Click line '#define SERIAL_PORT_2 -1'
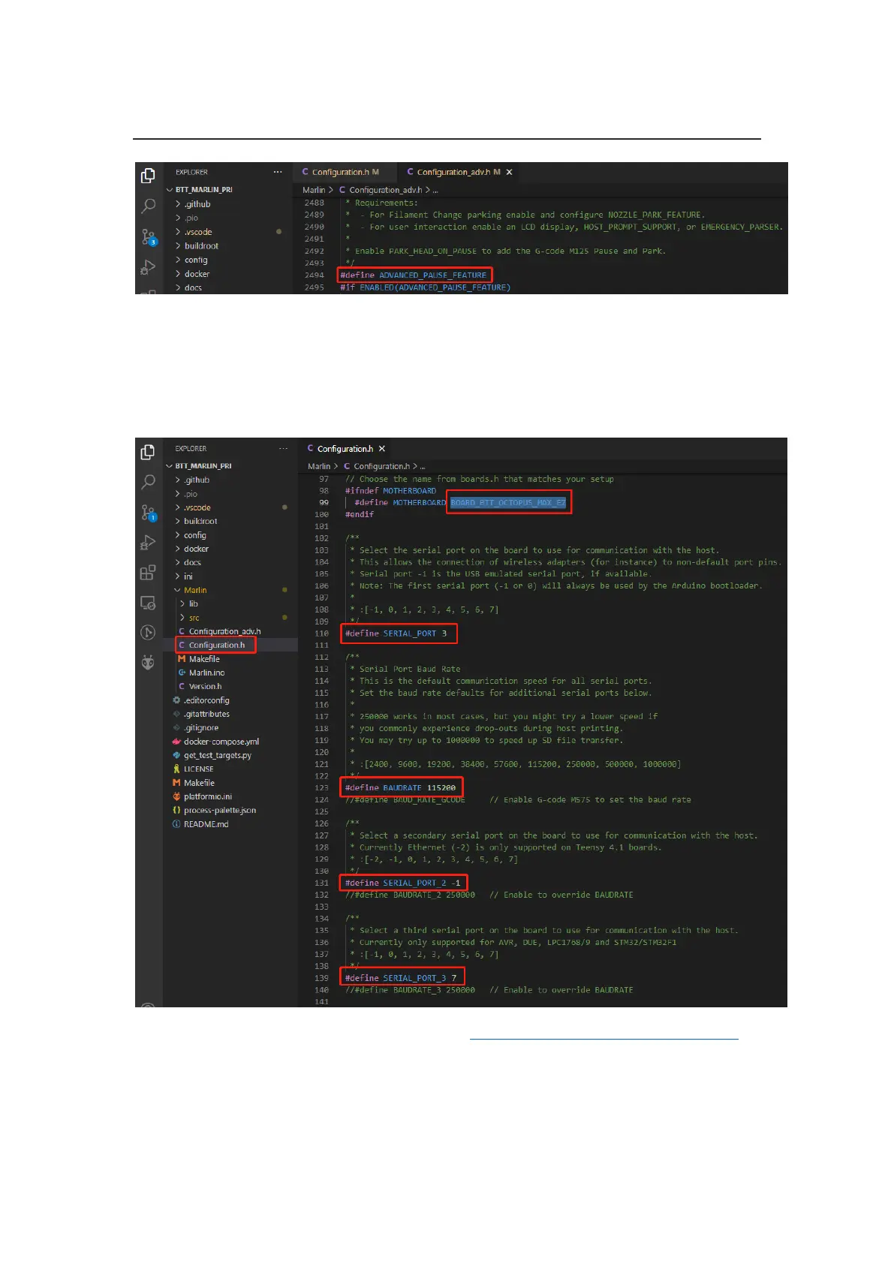The height and width of the screenshot is (1264, 894). 403,883
